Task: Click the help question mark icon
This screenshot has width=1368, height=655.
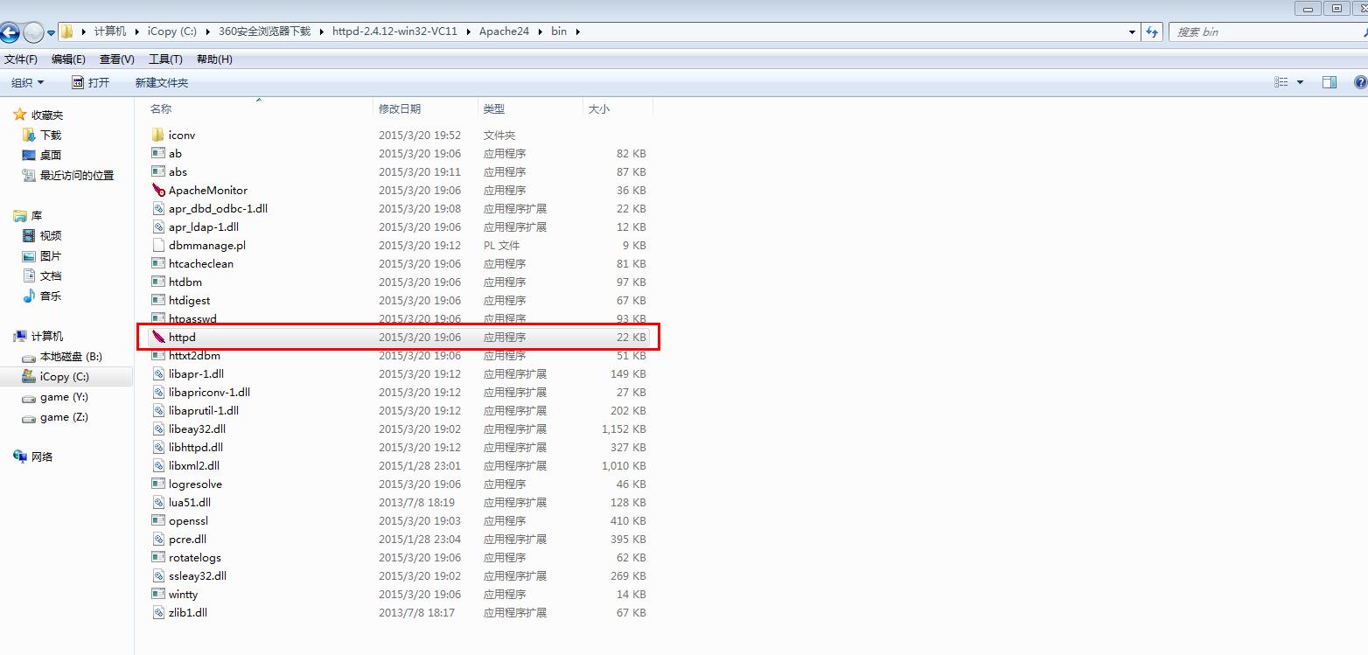Action: [1360, 82]
